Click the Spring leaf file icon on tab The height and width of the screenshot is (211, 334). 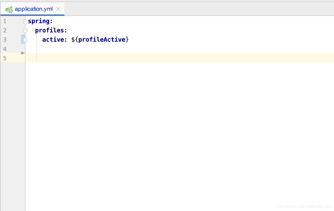(9, 9)
